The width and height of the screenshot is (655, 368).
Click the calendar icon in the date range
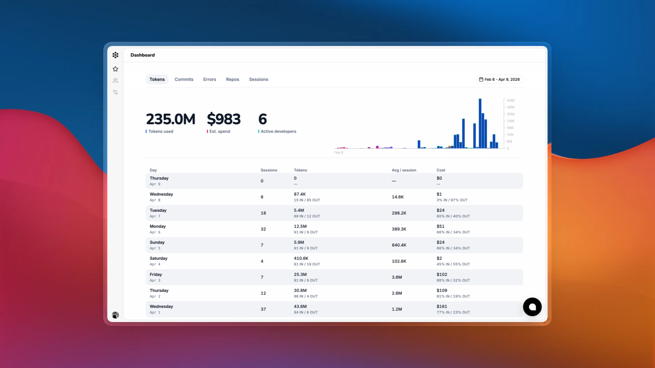coord(481,79)
